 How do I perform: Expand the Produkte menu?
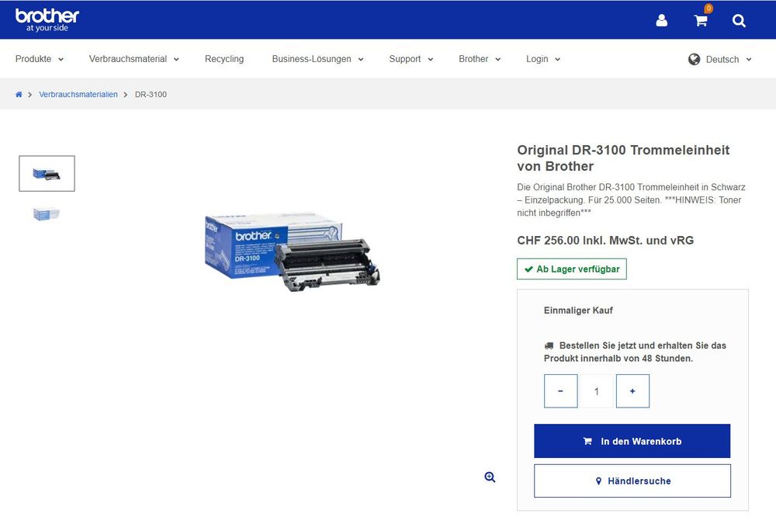(x=40, y=59)
